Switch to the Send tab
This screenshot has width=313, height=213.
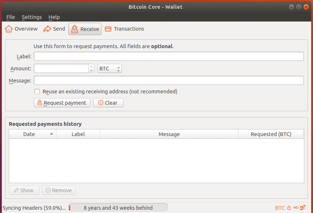click(54, 29)
